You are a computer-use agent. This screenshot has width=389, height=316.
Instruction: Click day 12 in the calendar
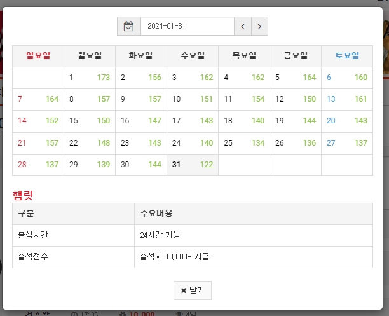tap(296, 99)
